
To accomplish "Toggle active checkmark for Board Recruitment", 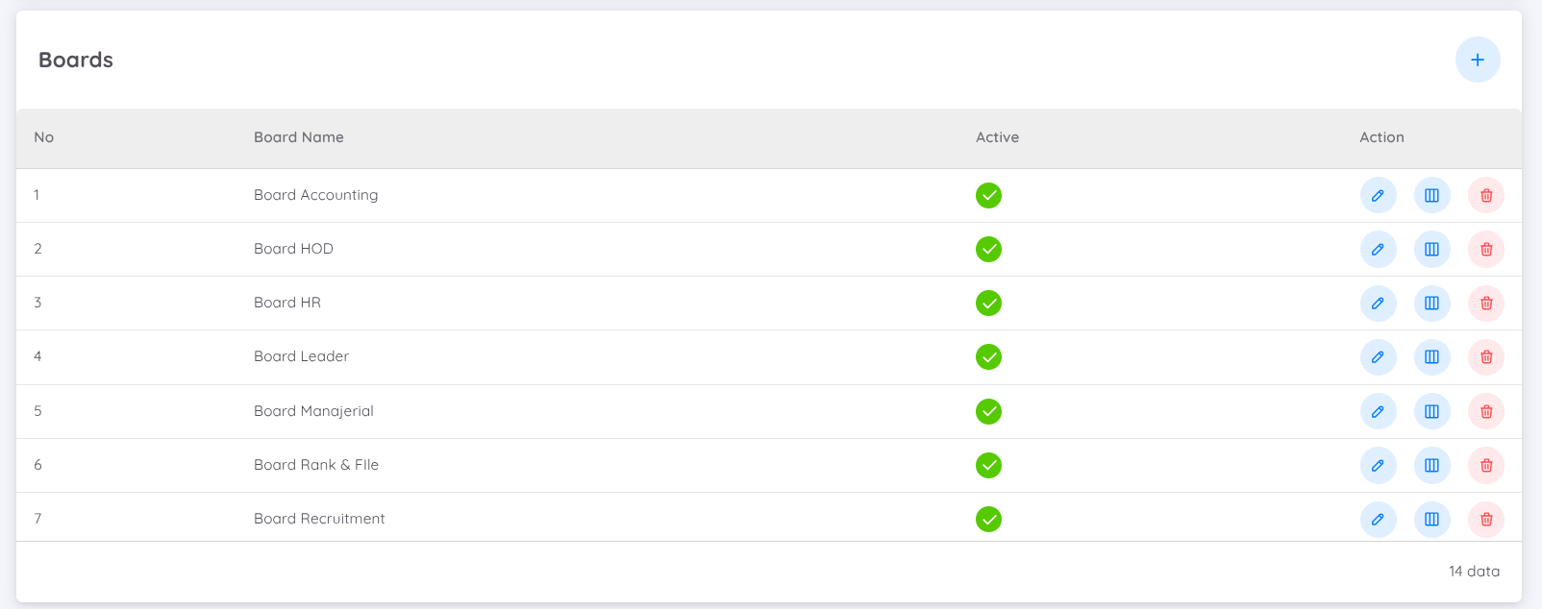I will tap(988, 520).
